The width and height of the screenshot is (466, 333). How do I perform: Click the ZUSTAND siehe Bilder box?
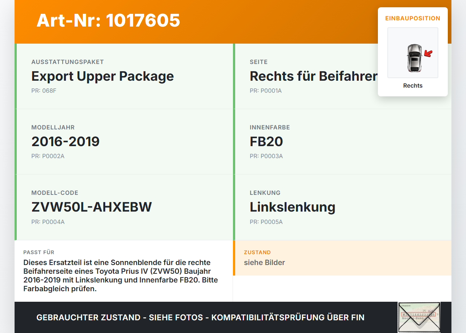[342, 258]
